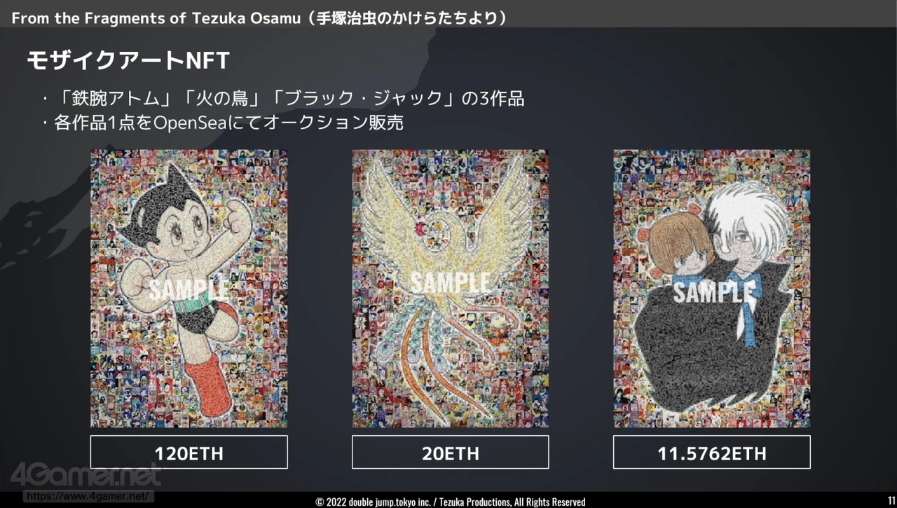Click SAMPLE watermark on Phoenix image
This screenshot has width=897, height=508.
point(450,282)
